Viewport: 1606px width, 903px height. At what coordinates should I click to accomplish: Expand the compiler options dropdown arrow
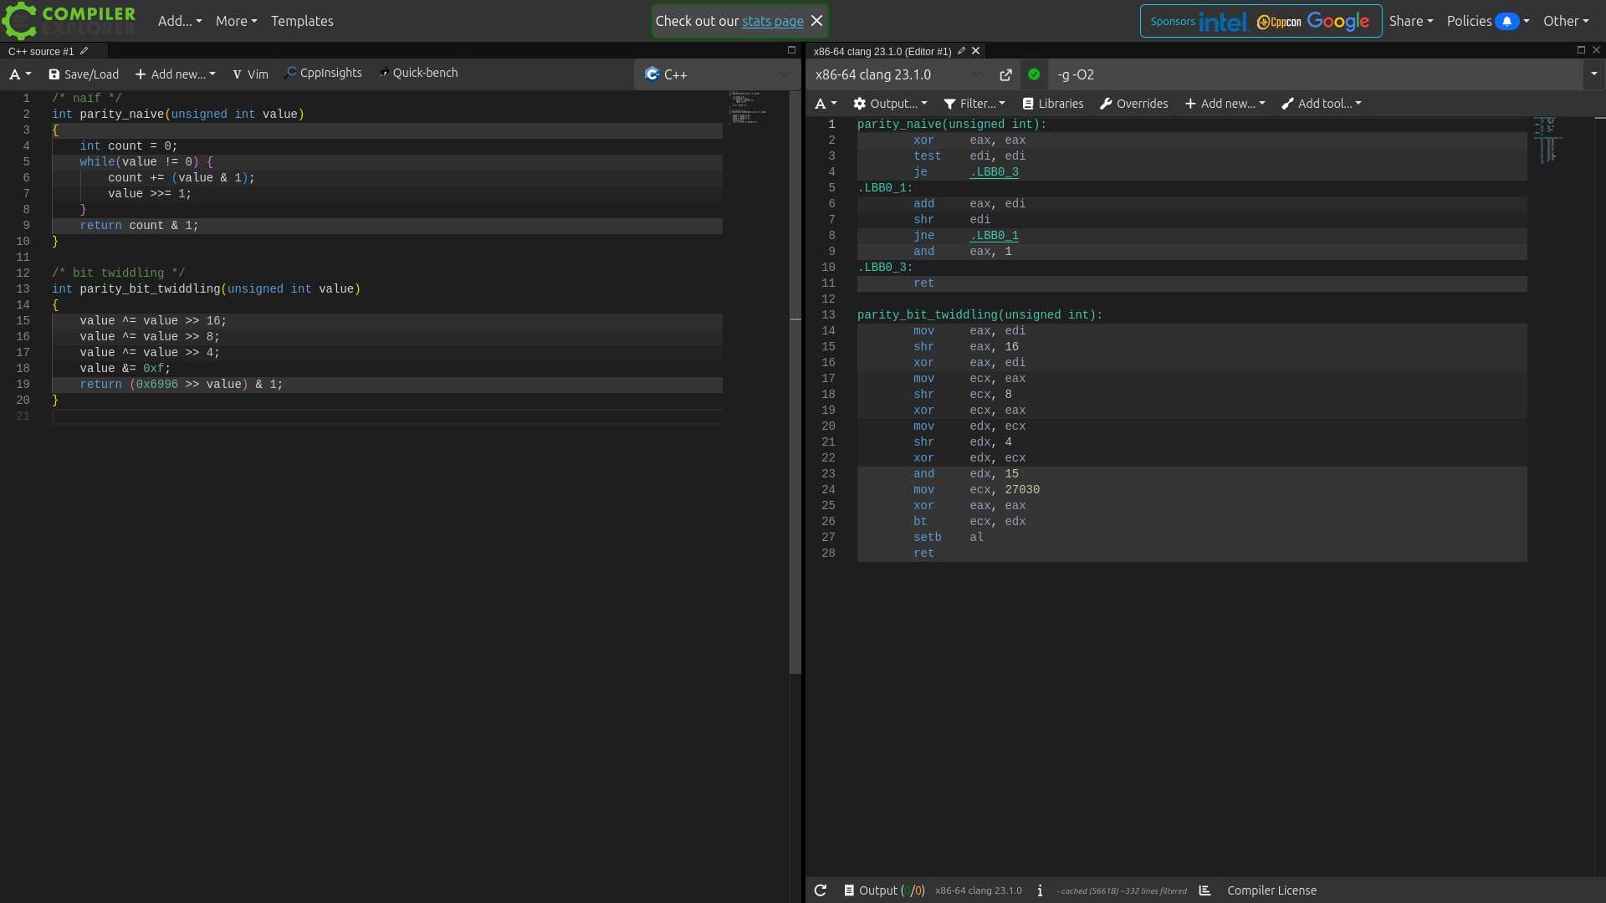click(1593, 74)
